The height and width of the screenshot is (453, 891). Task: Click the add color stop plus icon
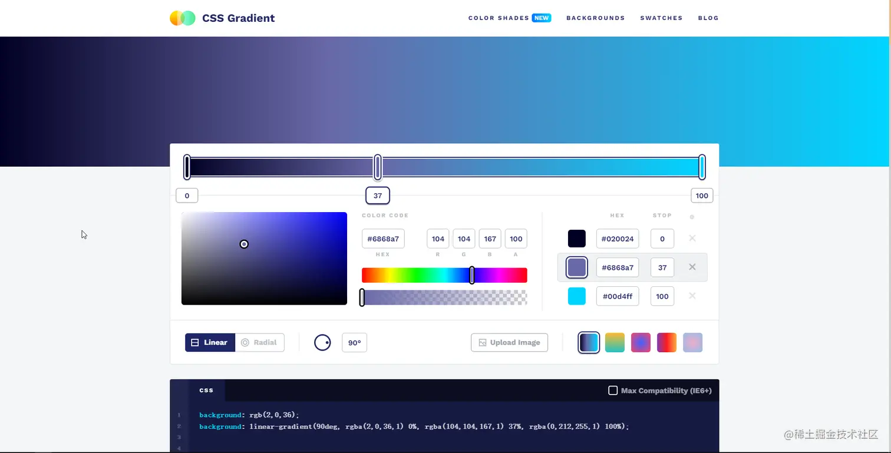click(x=692, y=217)
